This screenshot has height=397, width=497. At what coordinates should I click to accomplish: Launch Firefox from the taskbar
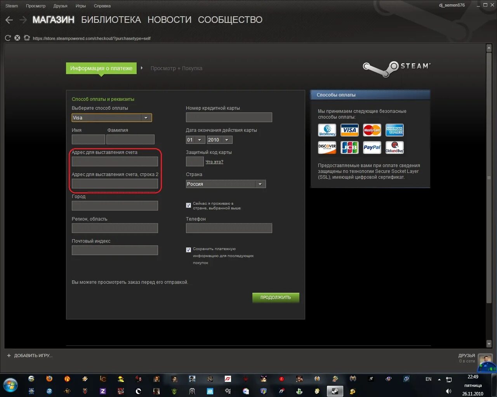pyautogui.click(x=49, y=379)
